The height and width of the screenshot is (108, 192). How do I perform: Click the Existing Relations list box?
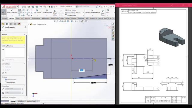(x=15, y=52)
